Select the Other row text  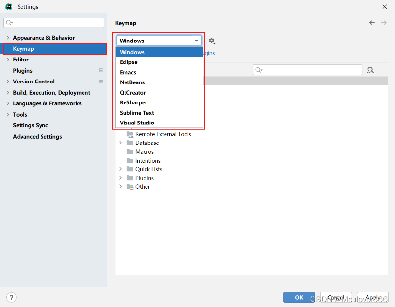(x=143, y=187)
